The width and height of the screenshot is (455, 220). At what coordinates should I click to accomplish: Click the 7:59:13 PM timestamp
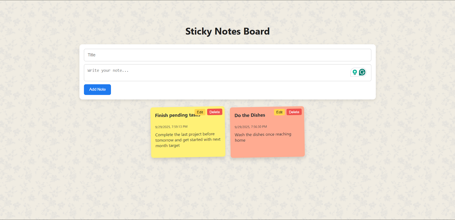coord(171,127)
